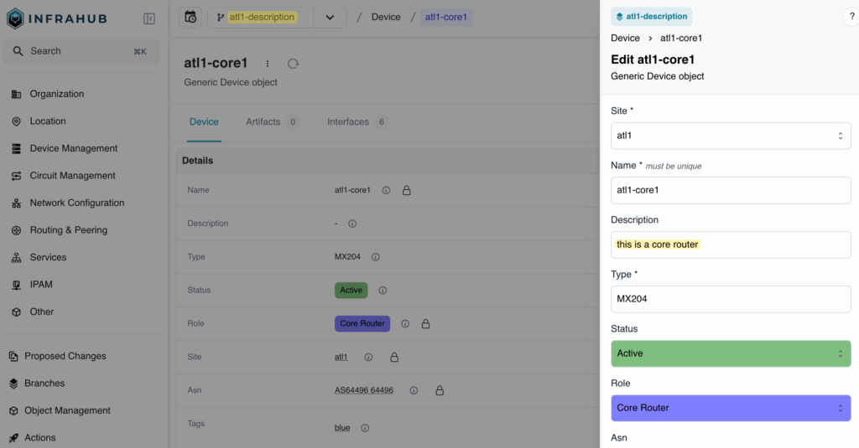The height and width of the screenshot is (448, 859).
Task: Click the info icon in Site row
Action: (368, 358)
